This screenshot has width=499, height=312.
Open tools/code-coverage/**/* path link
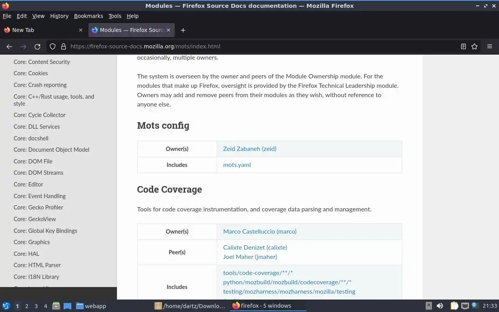[258, 273]
